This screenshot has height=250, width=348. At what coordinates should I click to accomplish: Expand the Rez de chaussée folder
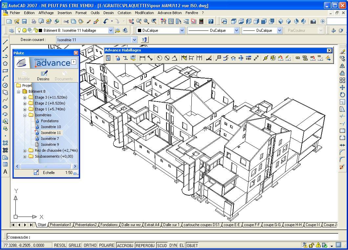click(25, 151)
